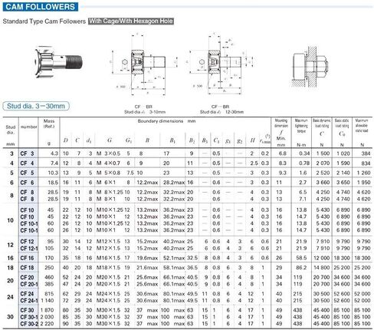The image size is (374, 330).
Task: Select the CF 24-1 identification number
Action: (x=29, y=301)
